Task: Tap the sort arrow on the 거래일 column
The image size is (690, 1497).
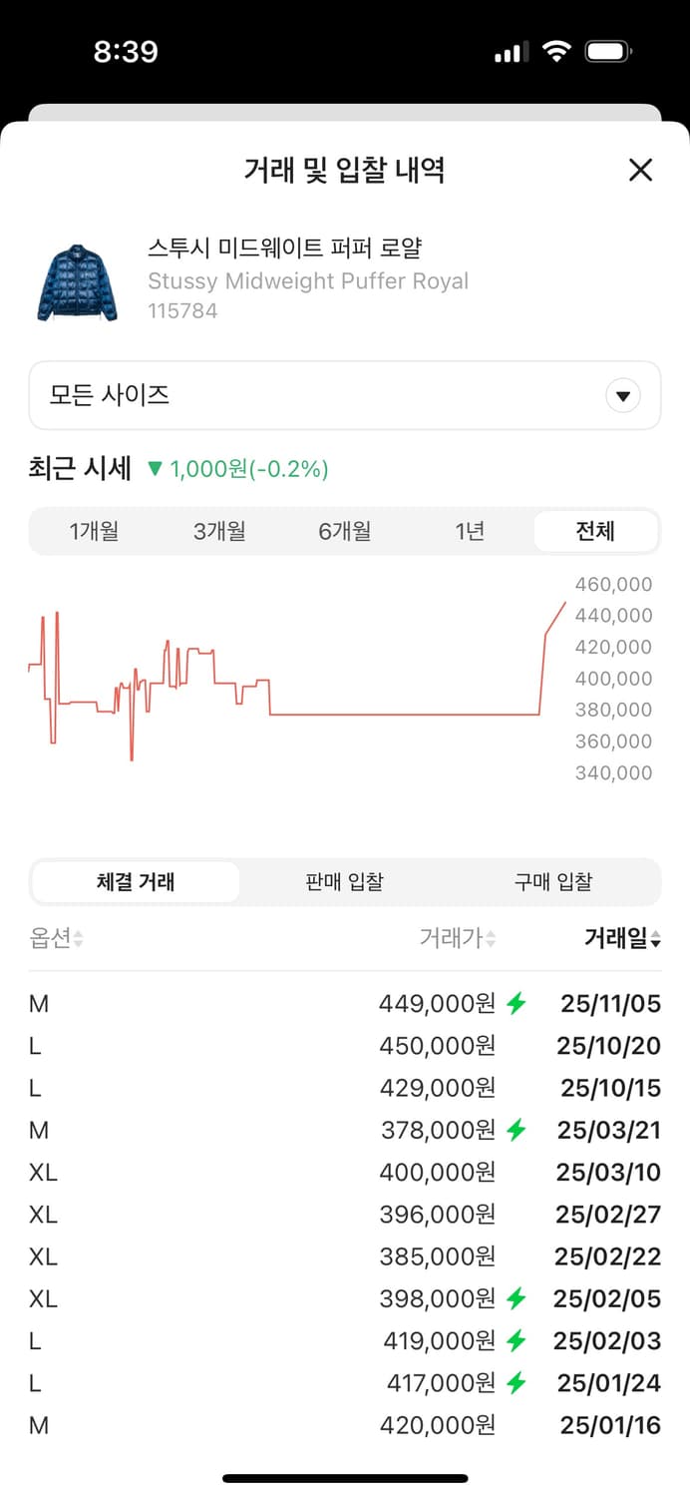Action: (x=656, y=938)
